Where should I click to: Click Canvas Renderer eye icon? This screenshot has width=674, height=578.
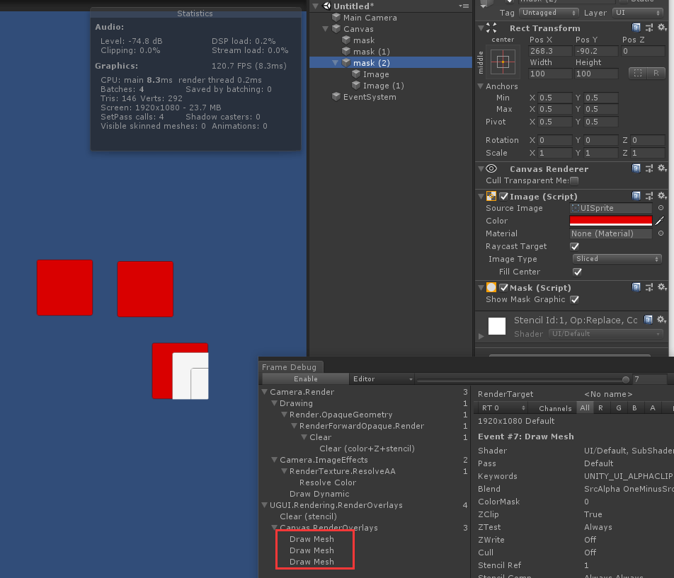[x=491, y=169]
